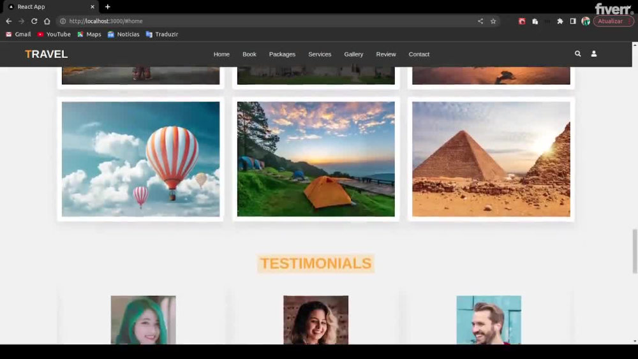Click the scrollbar down arrow

(635, 342)
